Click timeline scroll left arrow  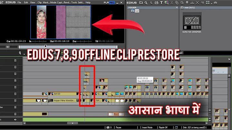pos(24,123)
